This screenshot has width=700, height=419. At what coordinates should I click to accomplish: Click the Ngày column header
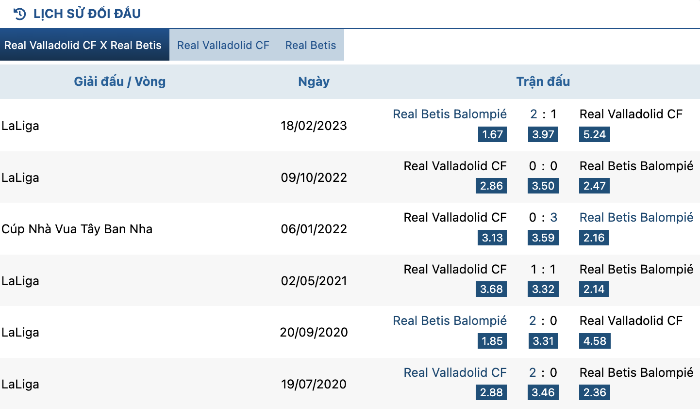point(314,81)
